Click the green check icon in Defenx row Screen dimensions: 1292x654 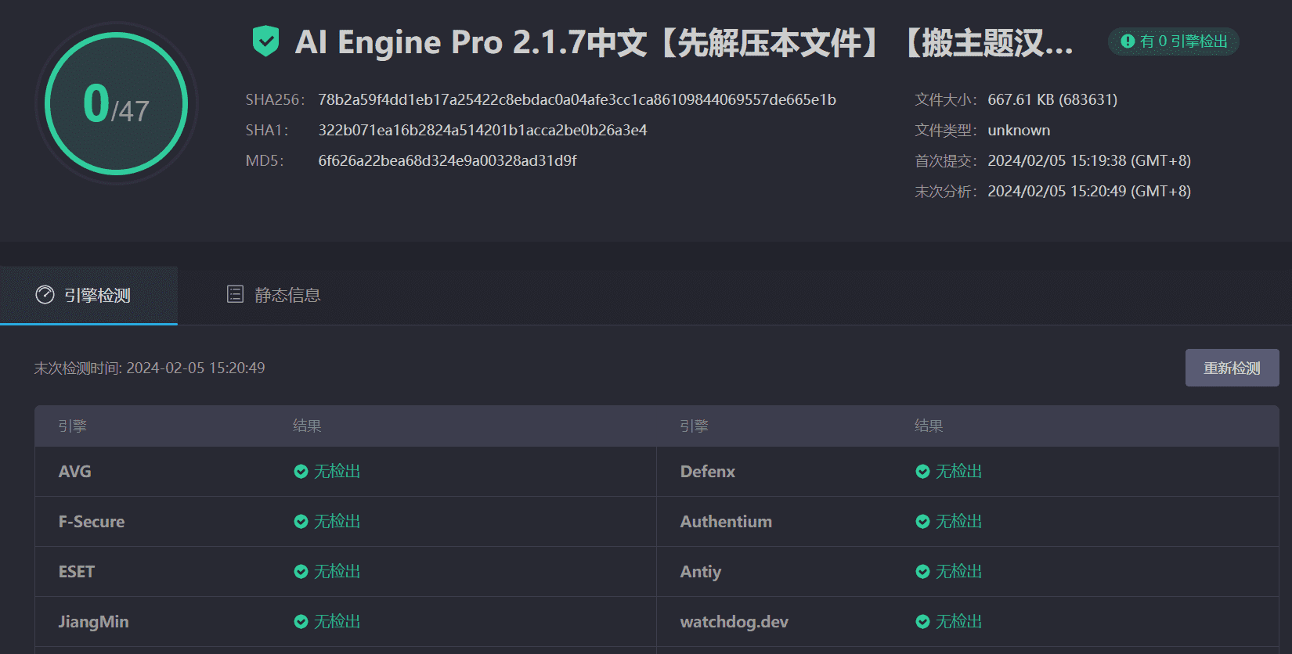[922, 471]
